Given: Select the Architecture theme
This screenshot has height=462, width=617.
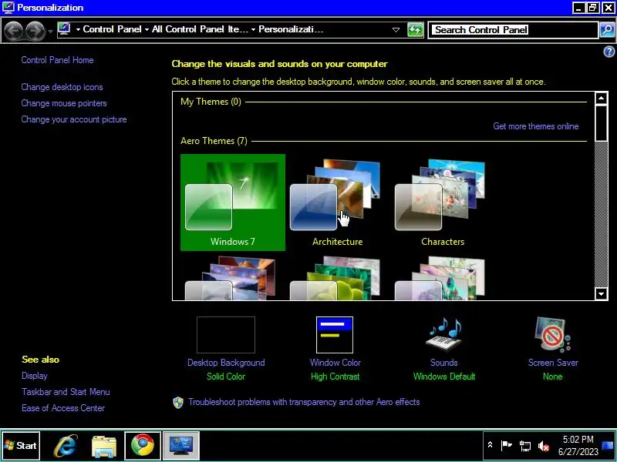Looking at the screenshot, I should [337, 203].
